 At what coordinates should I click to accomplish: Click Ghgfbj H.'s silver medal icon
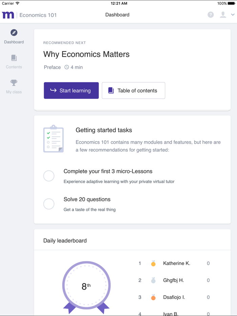pyautogui.click(x=153, y=280)
